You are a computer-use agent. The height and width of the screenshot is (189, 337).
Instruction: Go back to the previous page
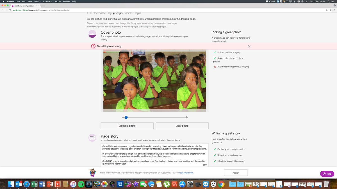coord(3,10)
